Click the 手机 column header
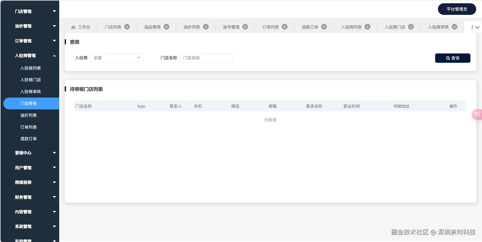The image size is (482, 242). (198, 106)
